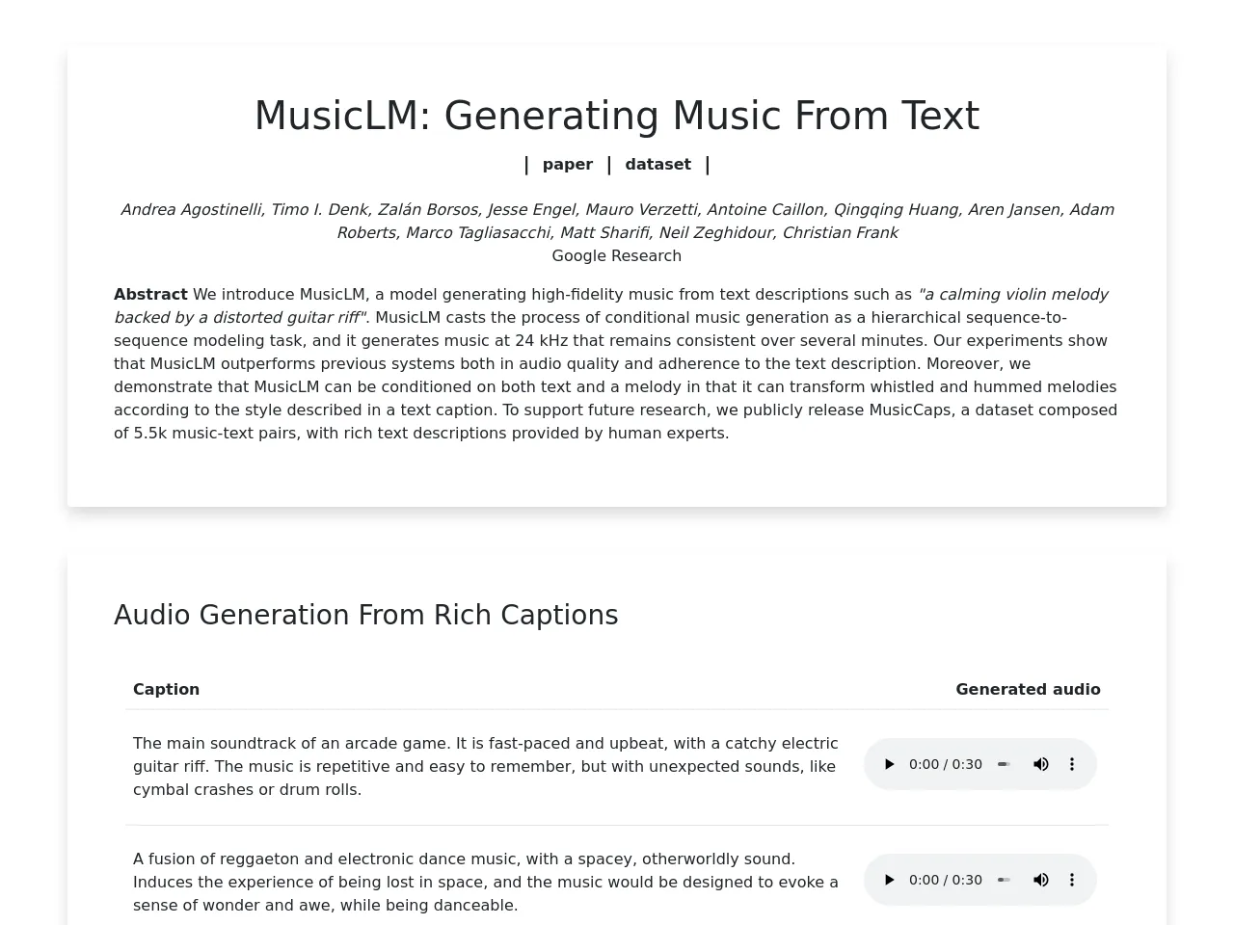1234x925 pixels.
Task: Click the reggaeton audio progress slider
Action: 1004,880
